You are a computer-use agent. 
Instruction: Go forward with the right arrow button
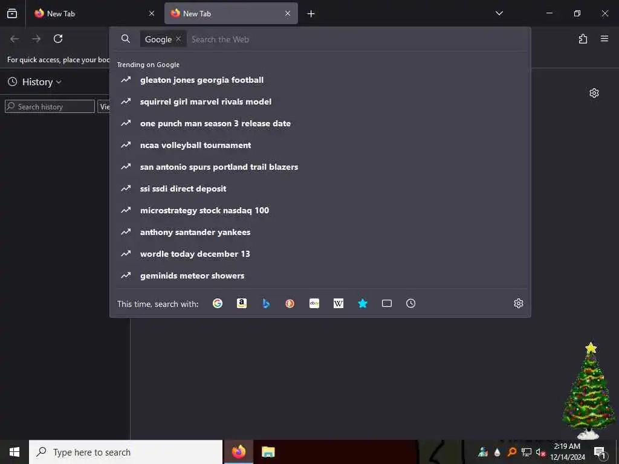pyautogui.click(x=36, y=39)
